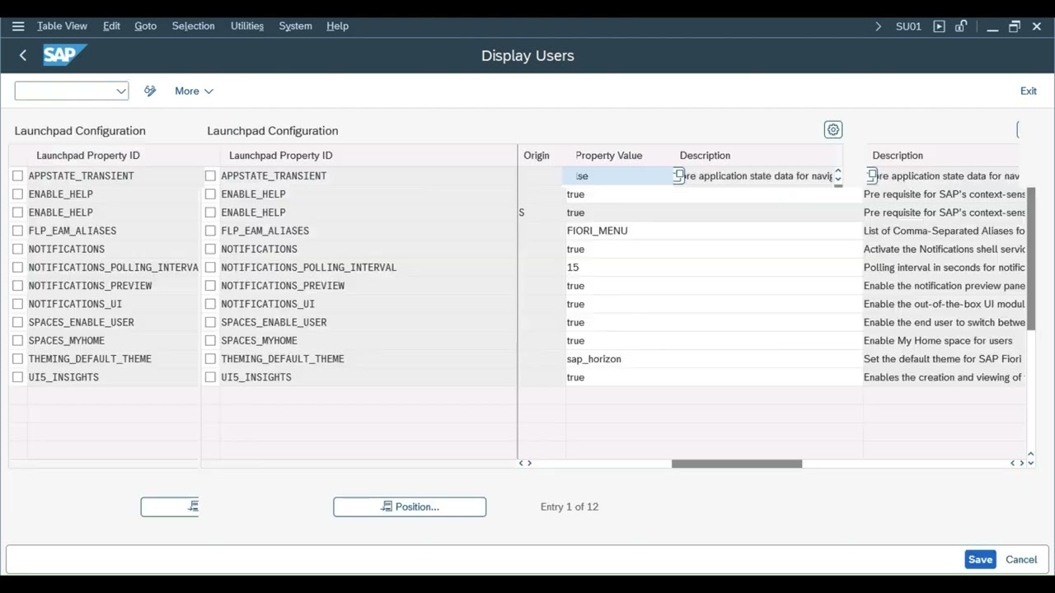Expand the header arrow next to SU01
Image resolution: width=1055 pixels, height=593 pixels.
(878, 26)
